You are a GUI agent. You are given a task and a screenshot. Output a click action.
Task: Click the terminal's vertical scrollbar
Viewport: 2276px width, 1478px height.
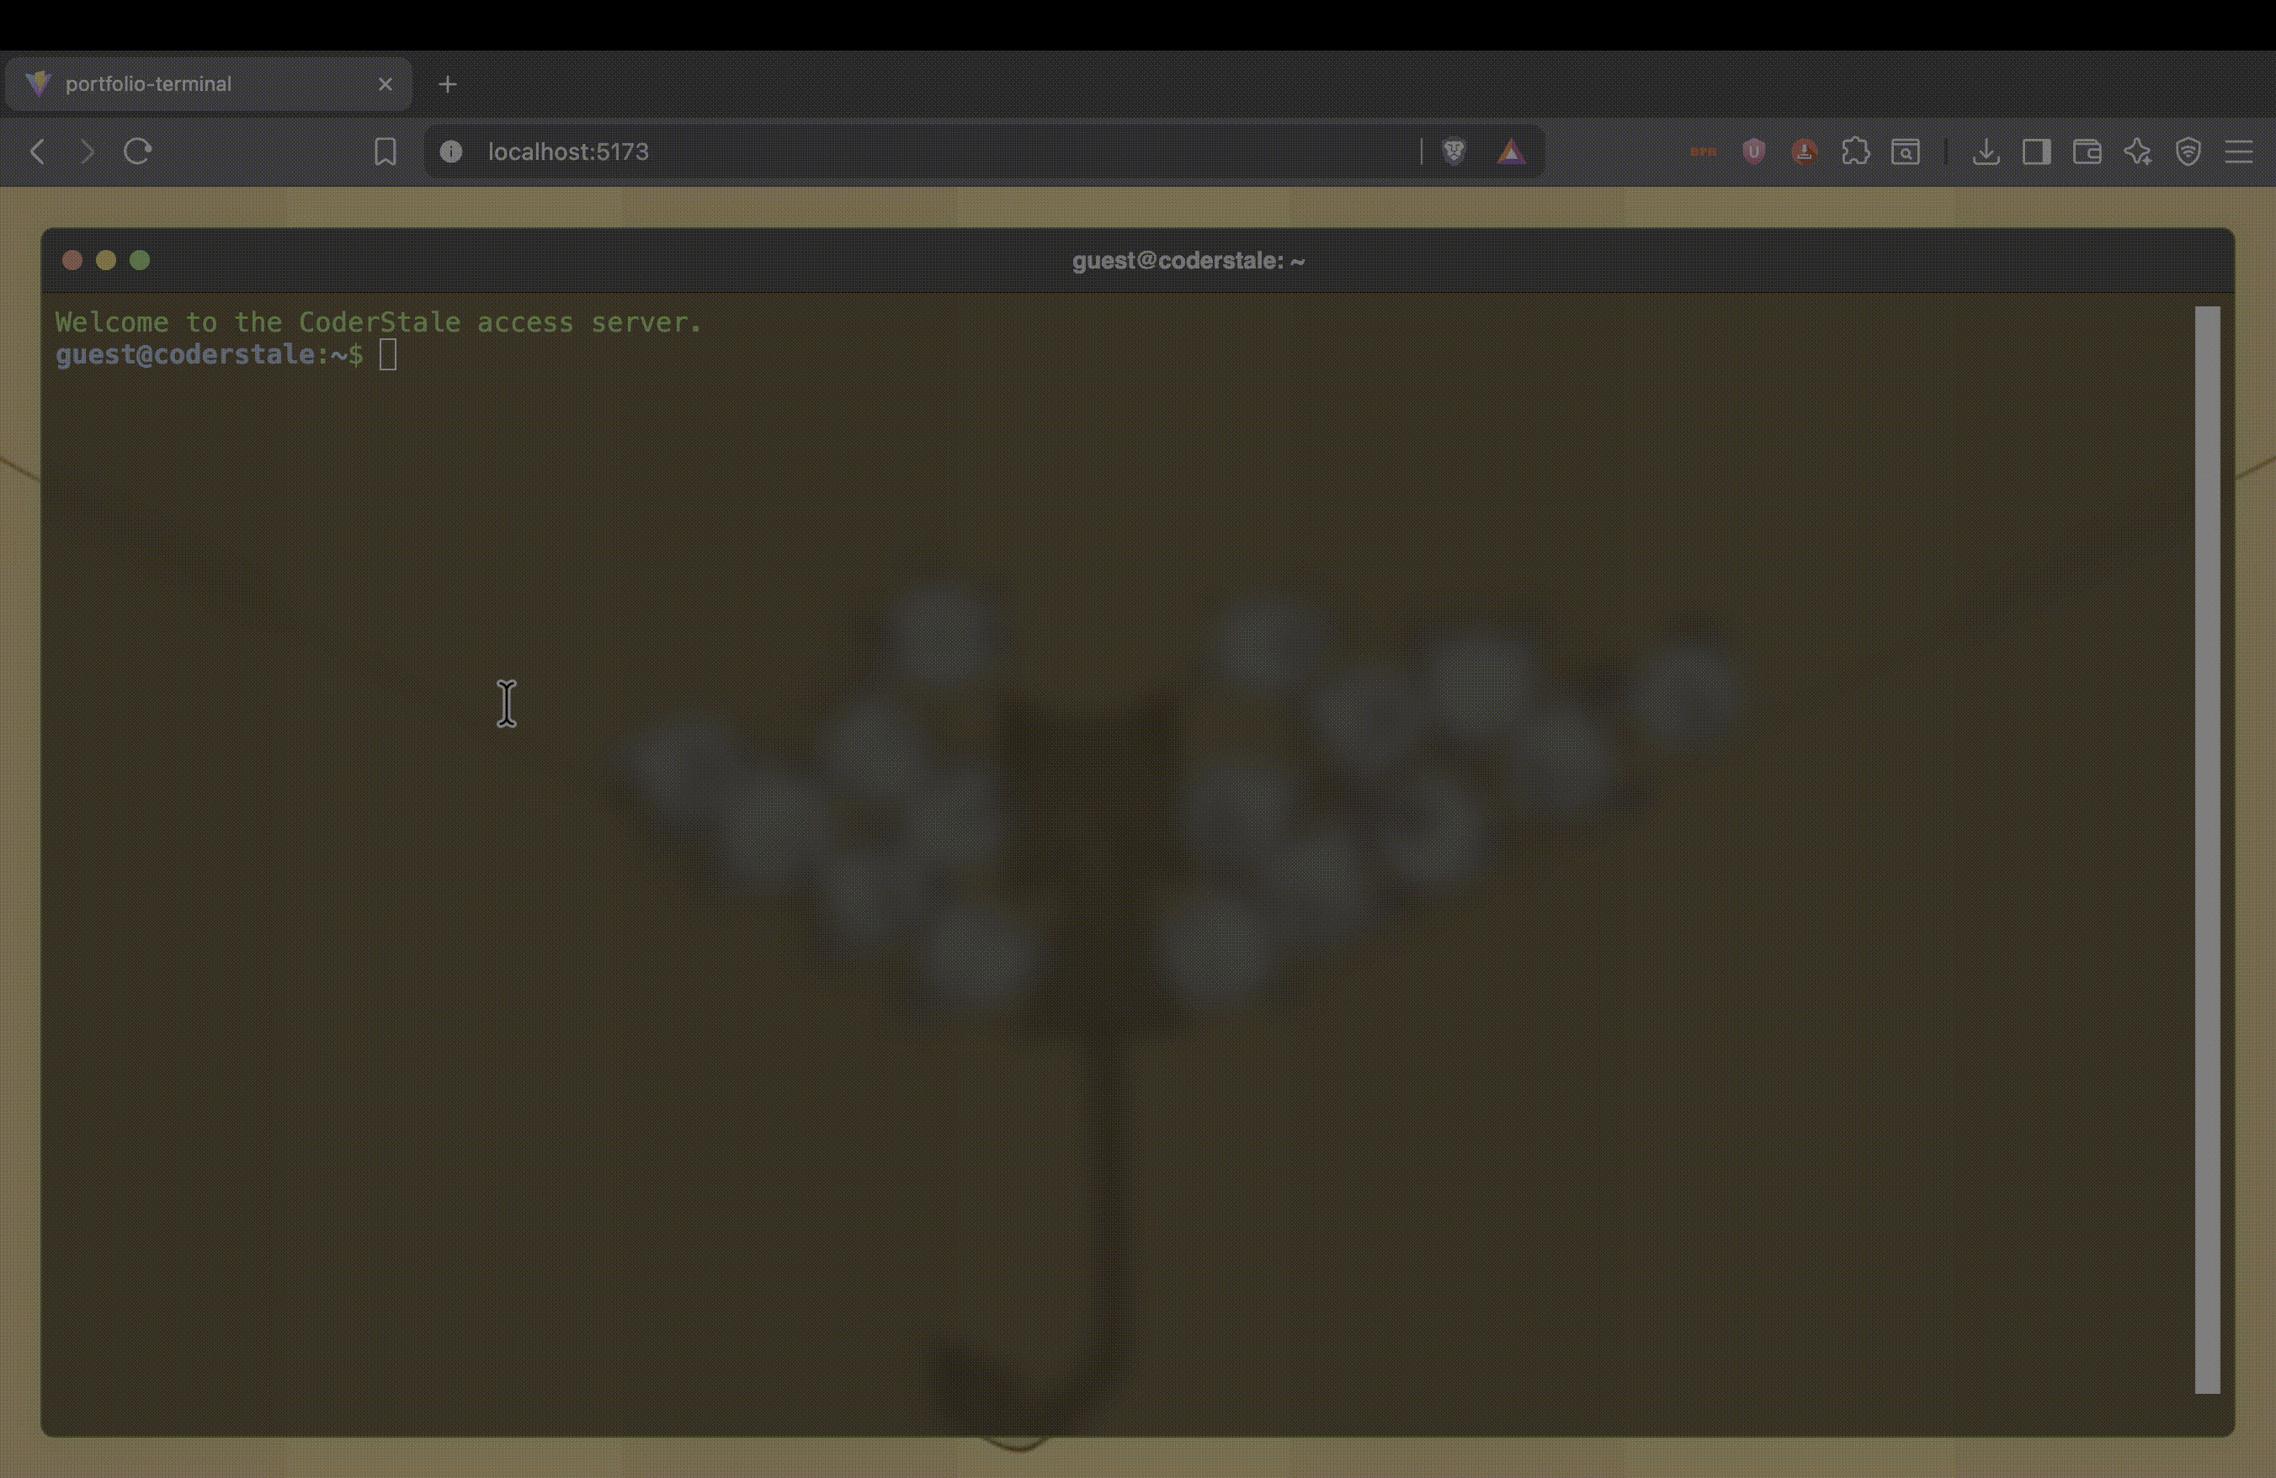tap(2206, 849)
